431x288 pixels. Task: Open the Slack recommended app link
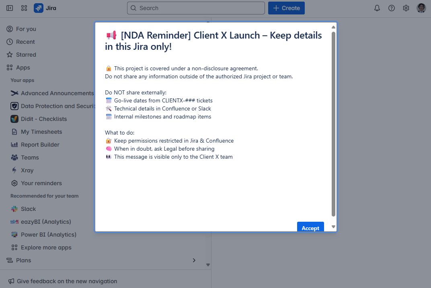pos(28,209)
